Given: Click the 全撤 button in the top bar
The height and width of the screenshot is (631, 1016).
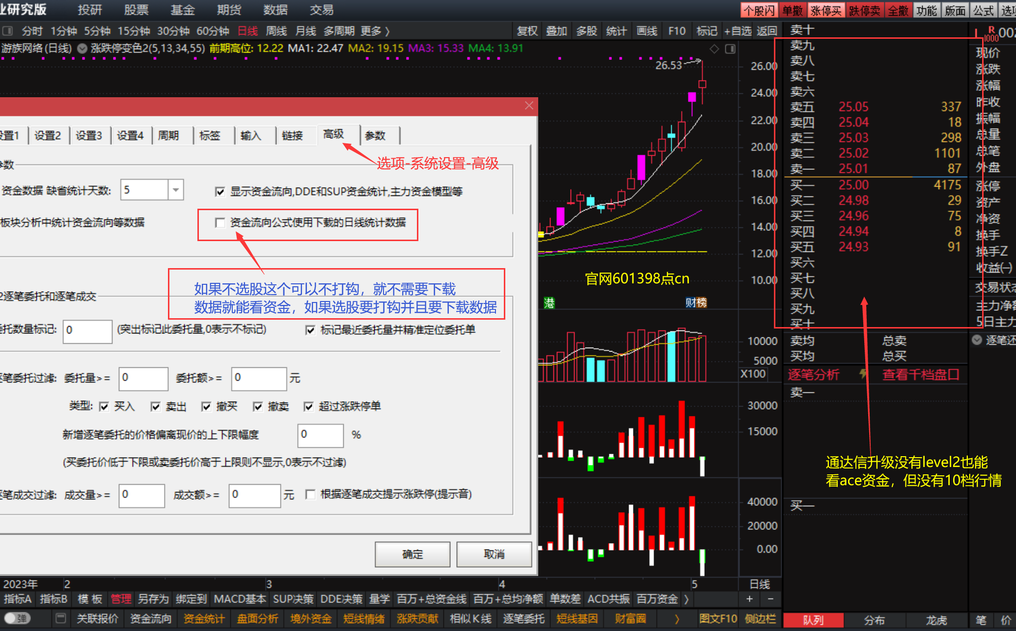Looking at the screenshot, I should click(898, 10).
